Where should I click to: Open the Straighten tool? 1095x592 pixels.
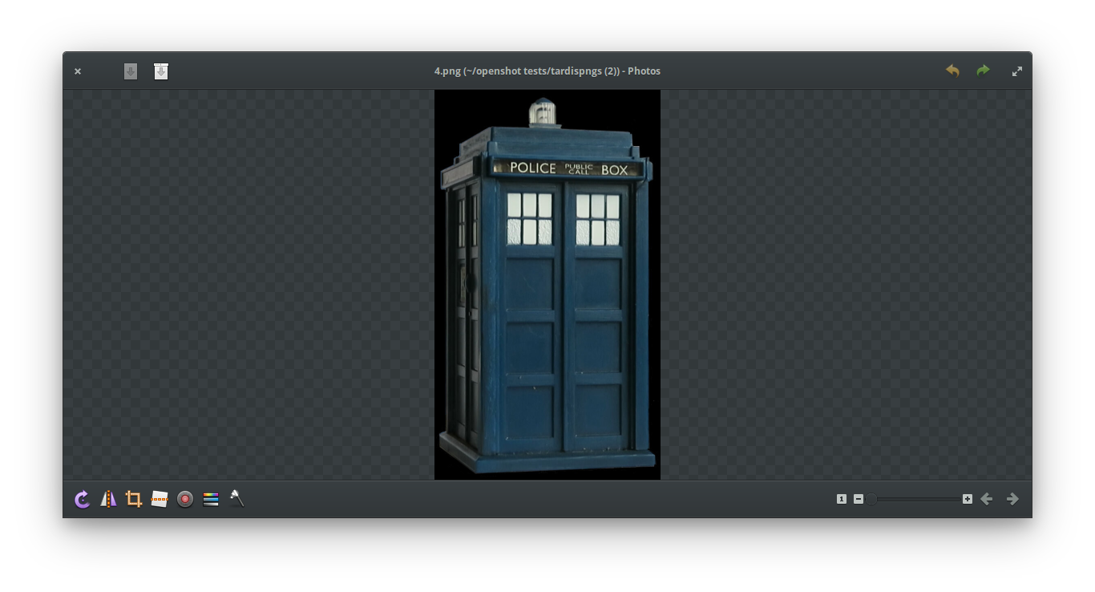160,499
